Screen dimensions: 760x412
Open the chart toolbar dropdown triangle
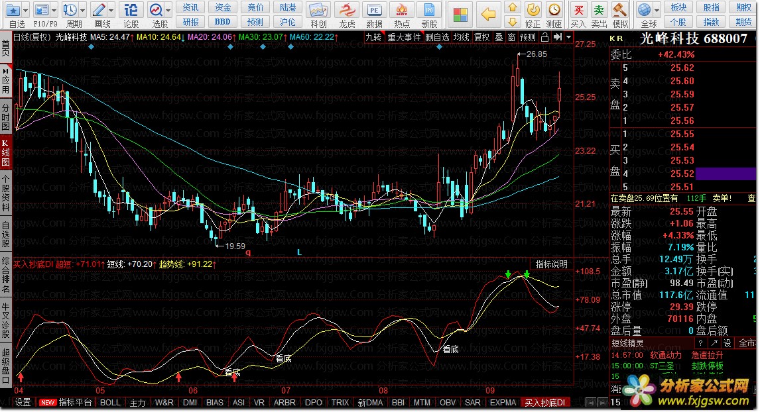click(x=569, y=37)
